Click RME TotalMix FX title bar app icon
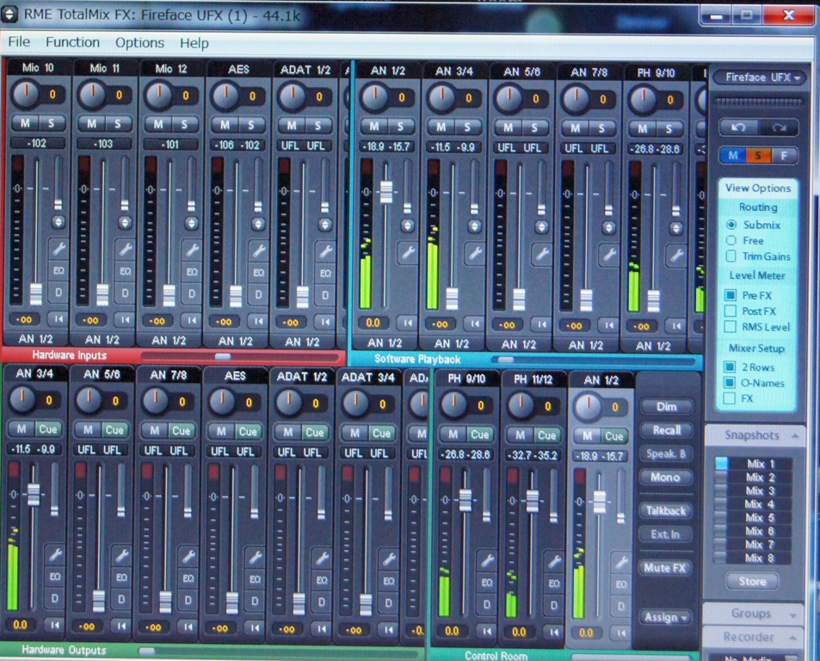The width and height of the screenshot is (820, 661). click(10, 14)
